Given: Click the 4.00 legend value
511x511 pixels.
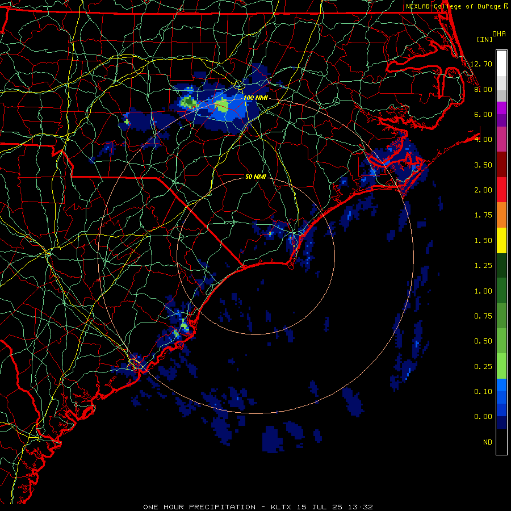Looking at the screenshot, I should click(483, 140).
